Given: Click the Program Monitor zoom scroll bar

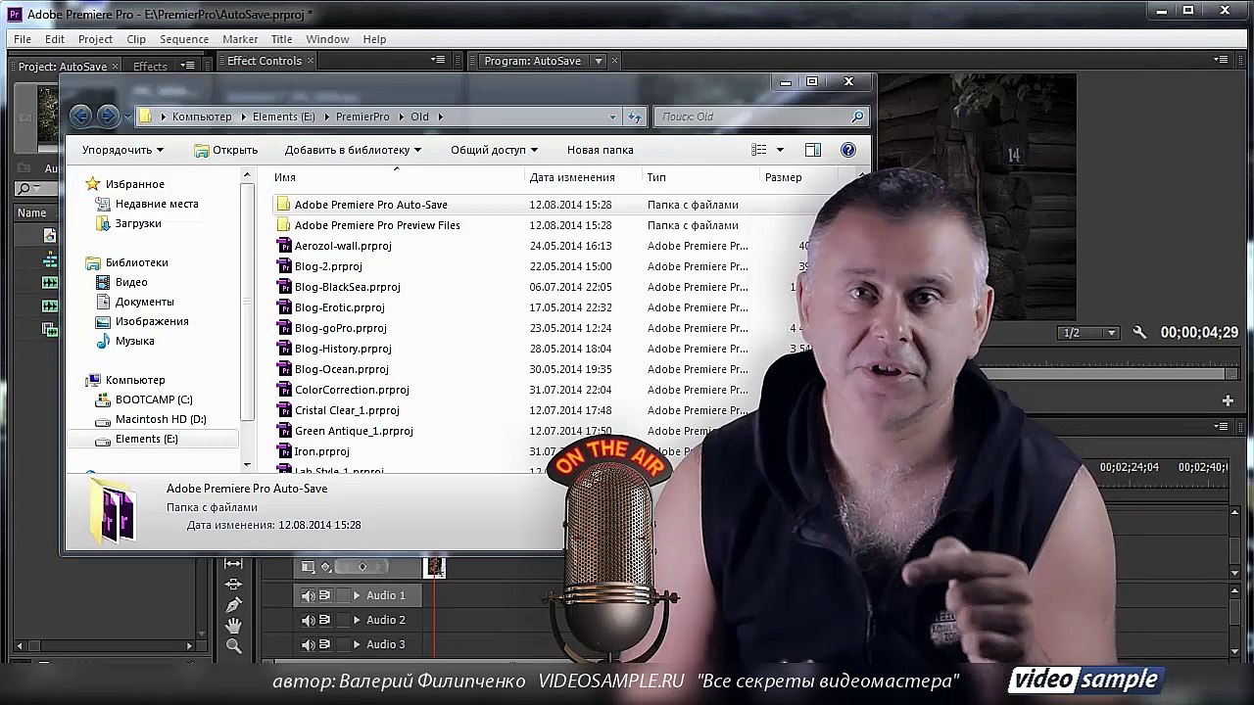Looking at the screenshot, I should click(x=1107, y=374).
